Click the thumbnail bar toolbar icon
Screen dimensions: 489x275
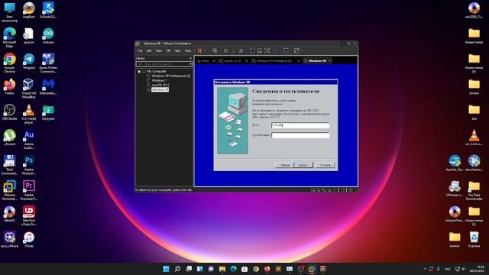pos(260,51)
